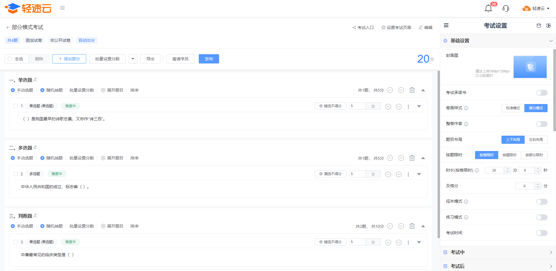Click the 封面图 cover image thumbnail
556x271 pixels.
530,67
